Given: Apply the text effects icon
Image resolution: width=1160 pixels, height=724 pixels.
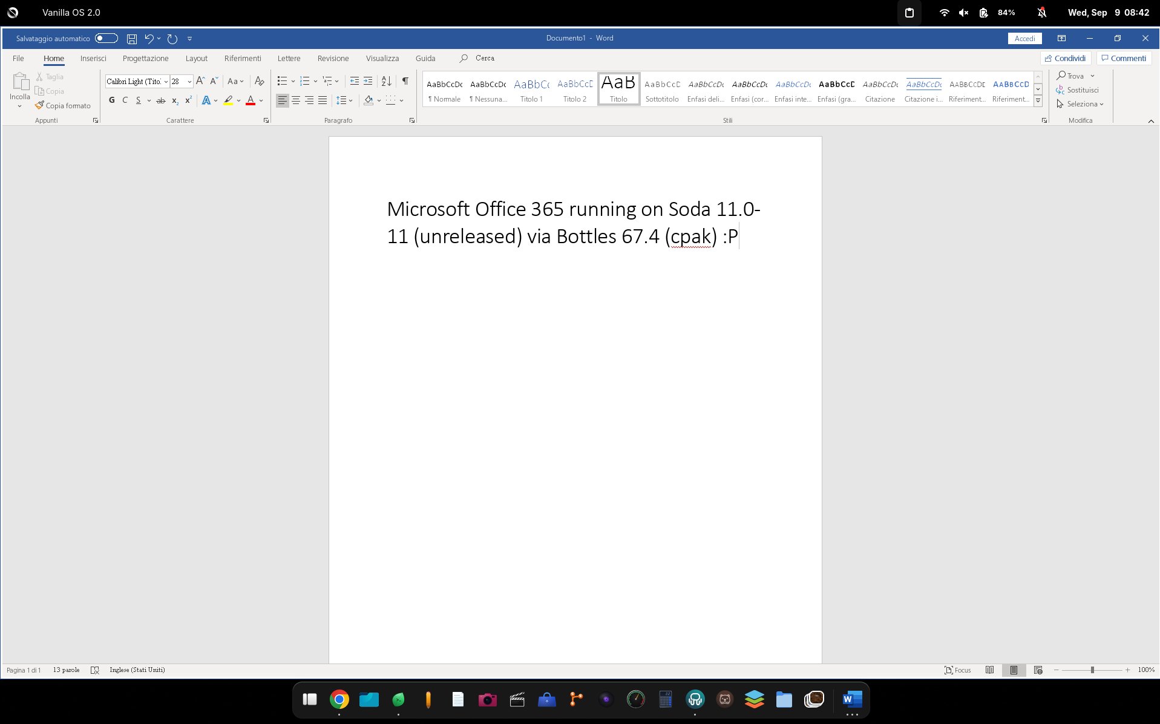Looking at the screenshot, I should coord(206,100).
